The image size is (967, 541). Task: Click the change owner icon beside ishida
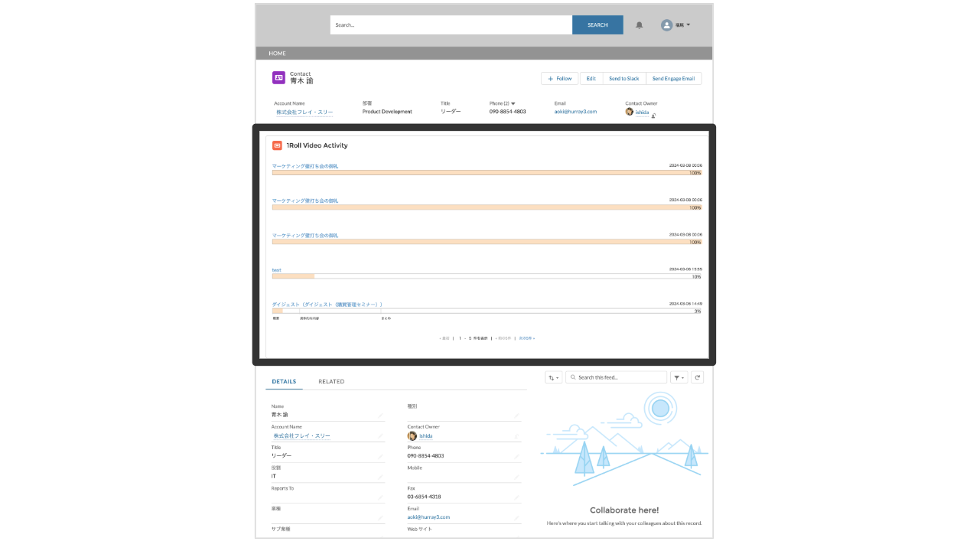point(654,115)
